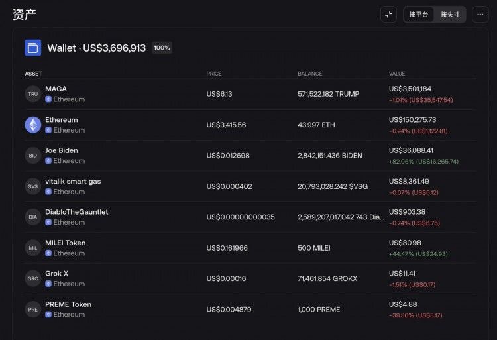
Task: Click the MIL token icon
Action: coord(33,248)
